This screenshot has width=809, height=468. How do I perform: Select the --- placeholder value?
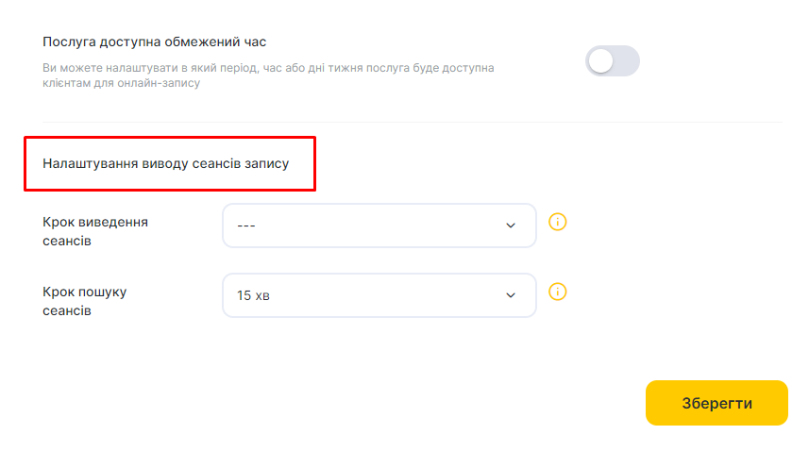[x=246, y=226]
